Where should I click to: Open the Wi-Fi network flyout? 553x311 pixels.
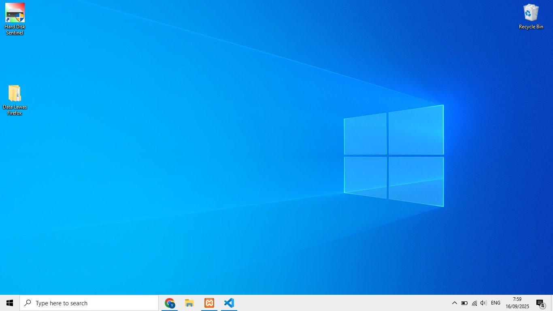(474, 303)
